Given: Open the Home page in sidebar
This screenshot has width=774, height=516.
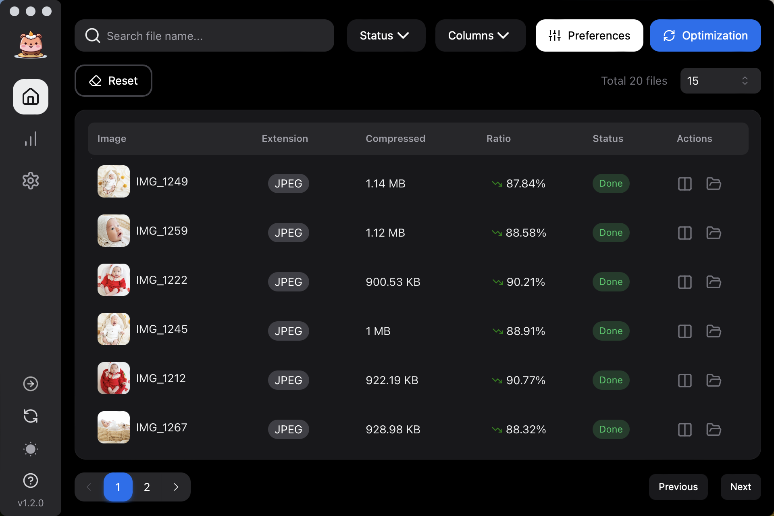Looking at the screenshot, I should click(31, 97).
